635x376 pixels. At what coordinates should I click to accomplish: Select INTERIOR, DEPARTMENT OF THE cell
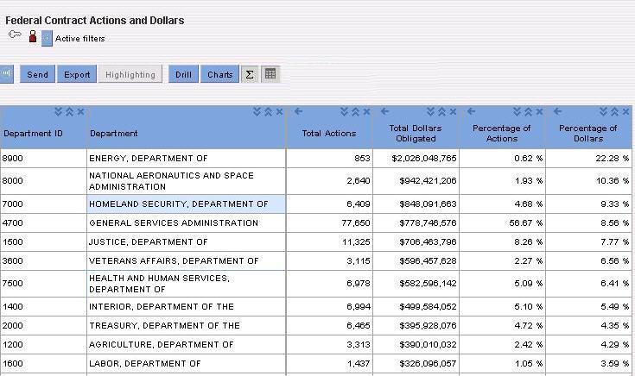tap(187, 307)
